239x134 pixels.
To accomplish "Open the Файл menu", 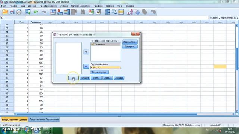I will click(3, 6).
